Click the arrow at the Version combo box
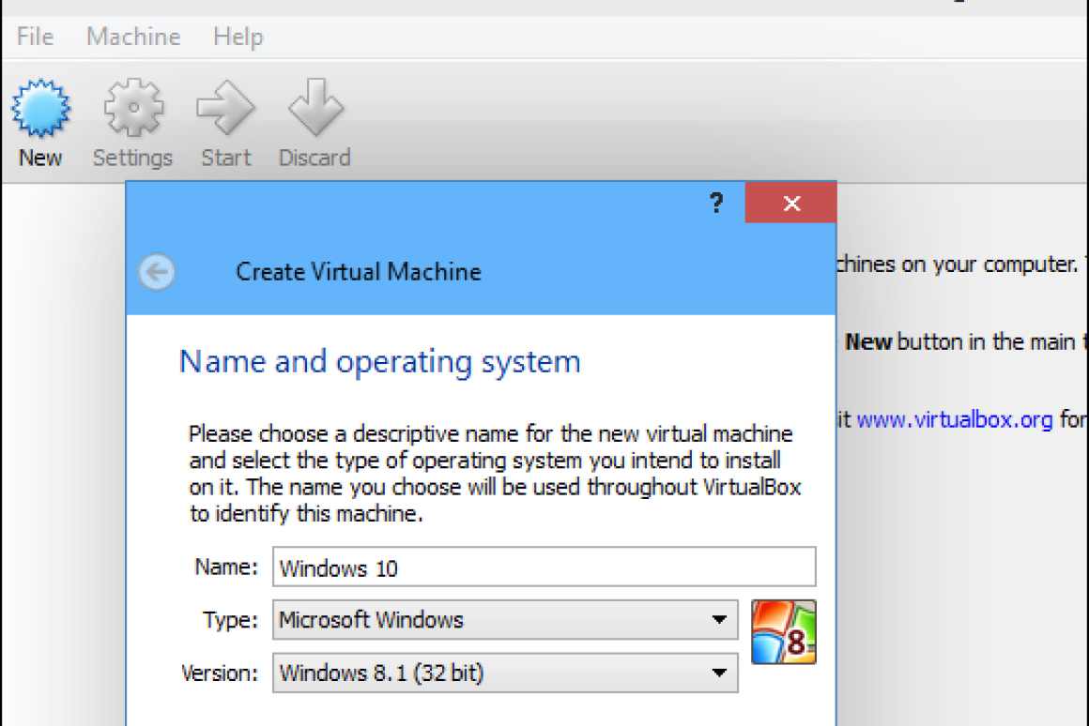 (719, 673)
